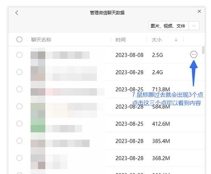This screenshot has height=174, width=211.
Task: Open the 图片、视频、文件 filter dropdown
Action: tap(174, 26)
